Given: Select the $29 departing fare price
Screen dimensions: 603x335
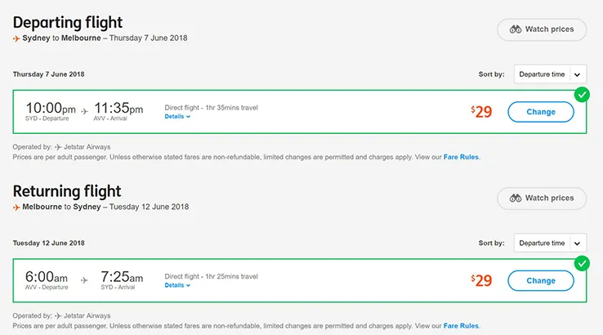Looking at the screenshot, I should pyautogui.click(x=481, y=112).
